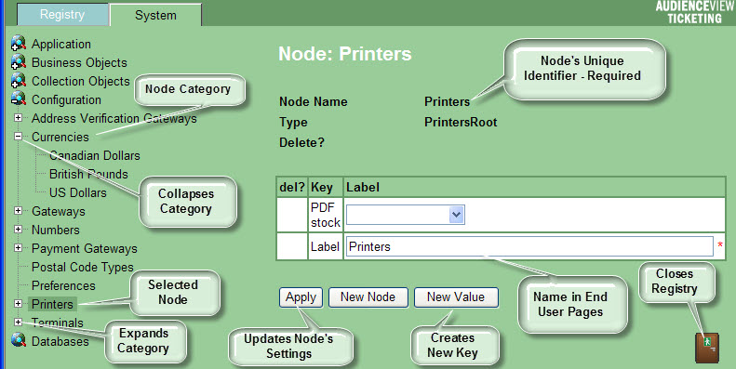
Task: Click the del? column header
Action: pyautogui.click(x=292, y=188)
